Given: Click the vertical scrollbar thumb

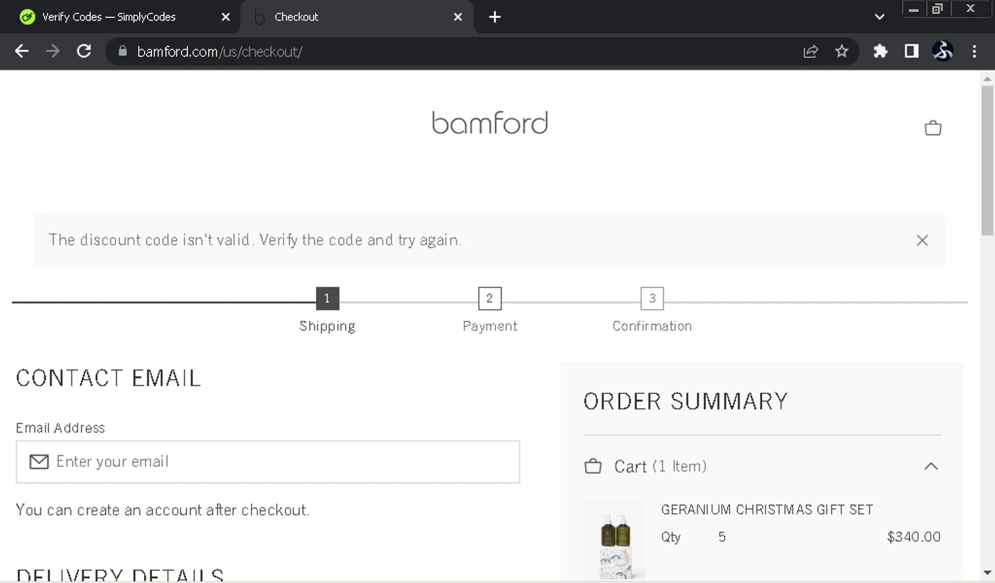Looking at the screenshot, I should 987,159.
